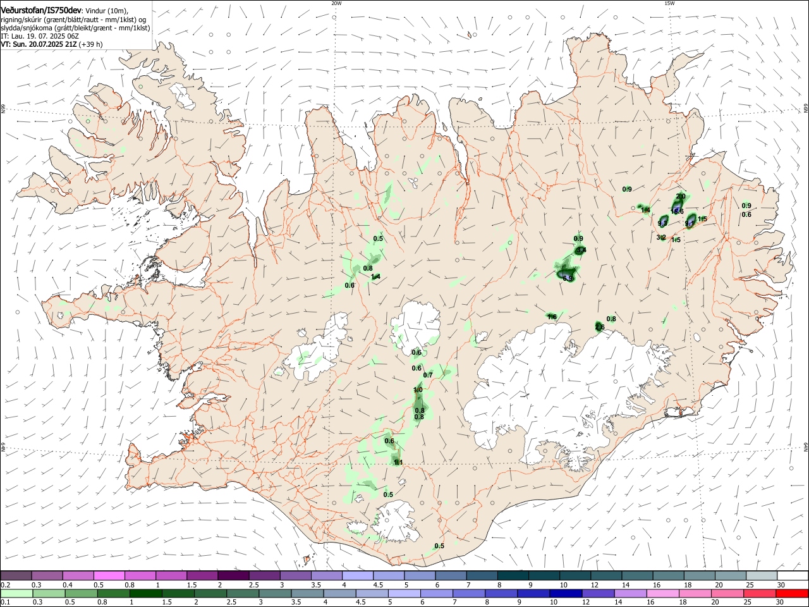Click the 2.0 precipitation value in the east
This screenshot has height=607, width=809.
click(x=681, y=197)
